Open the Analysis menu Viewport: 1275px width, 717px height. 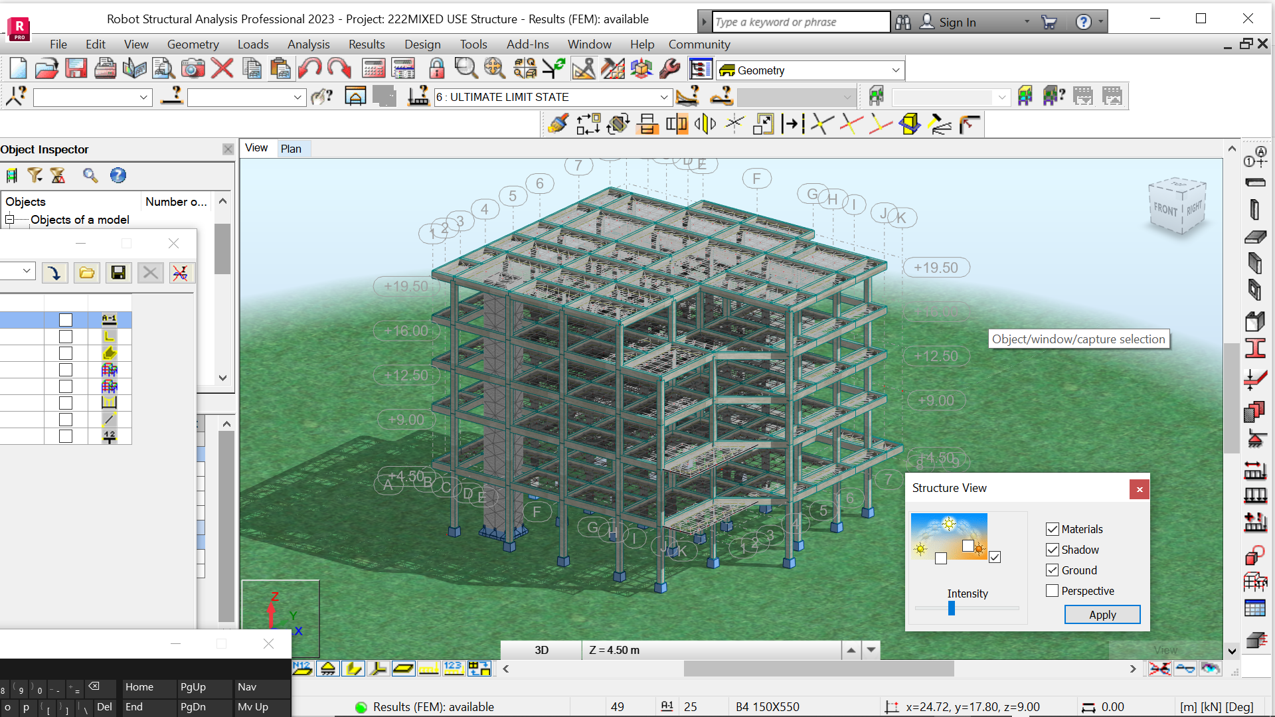click(308, 44)
